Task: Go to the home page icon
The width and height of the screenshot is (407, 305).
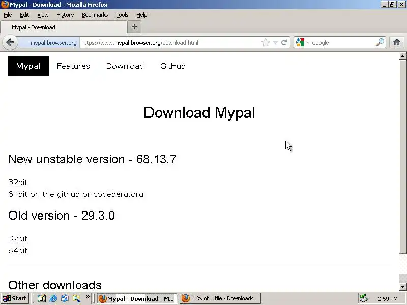Action: (397, 42)
